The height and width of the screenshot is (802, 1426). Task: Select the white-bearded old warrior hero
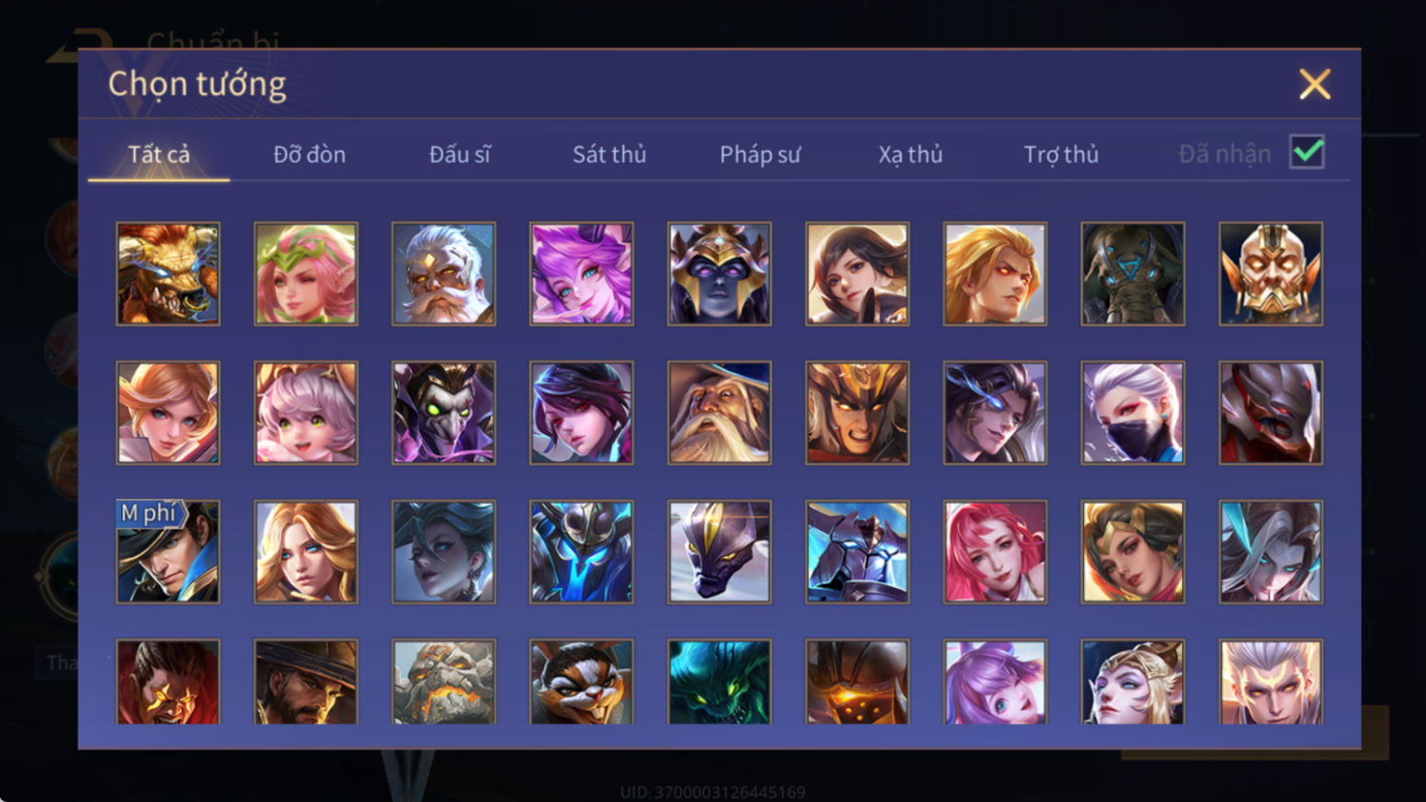[444, 273]
